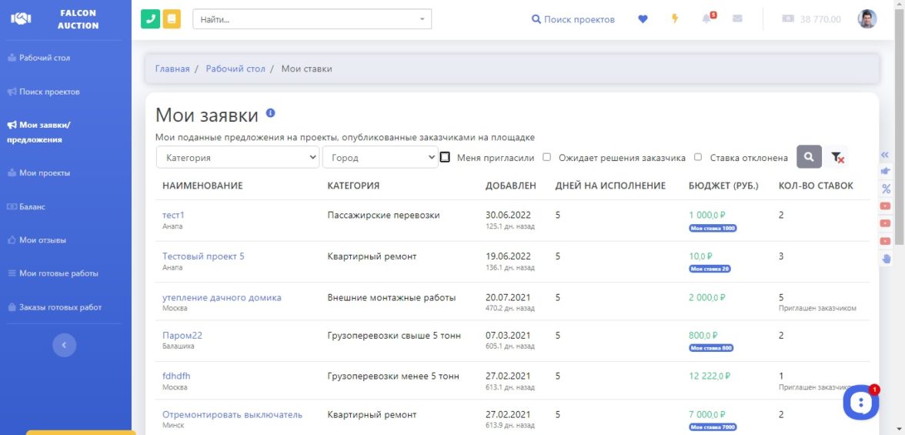905x435 pixels.
Task: Expand the 'Город' dropdown
Action: tap(380, 157)
